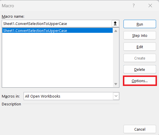Select Sheet1.ConvertSelectionToUpperCase in the macro list
This screenshot has width=159, height=135.
click(x=57, y=30)
